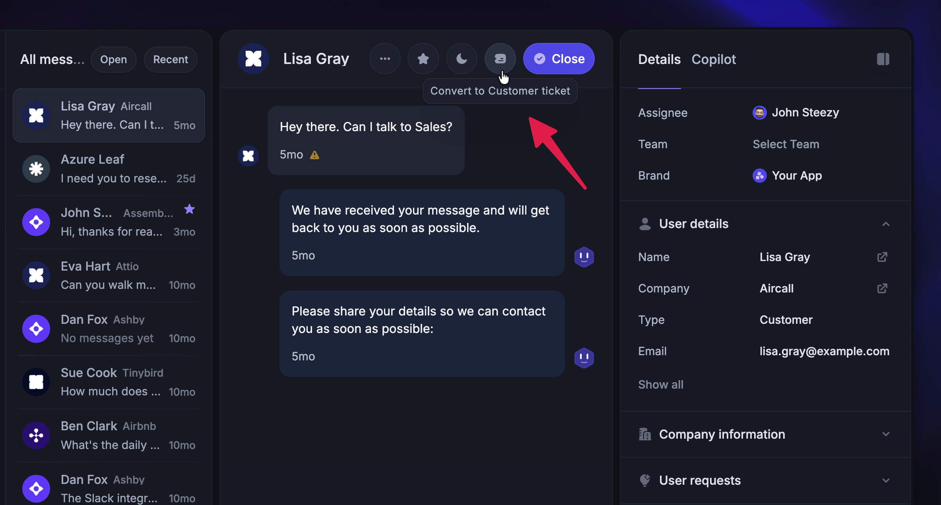The image size is (941, 505).
Task: Click 'We have received your message' bubble
Action: [422, 232]
